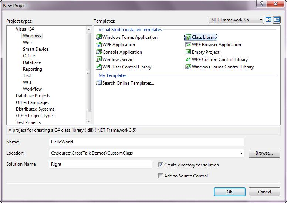Select Visual C# project type
The width and height of the screenshot is (287, 203).
[25, 29]
